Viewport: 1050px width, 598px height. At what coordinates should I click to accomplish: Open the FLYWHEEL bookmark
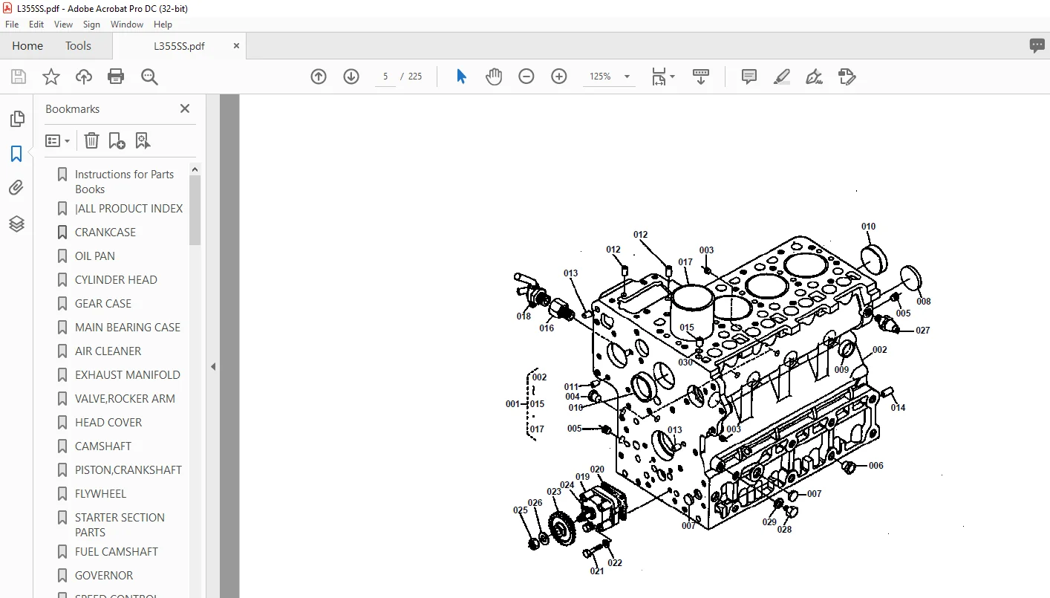coord(100,493)
